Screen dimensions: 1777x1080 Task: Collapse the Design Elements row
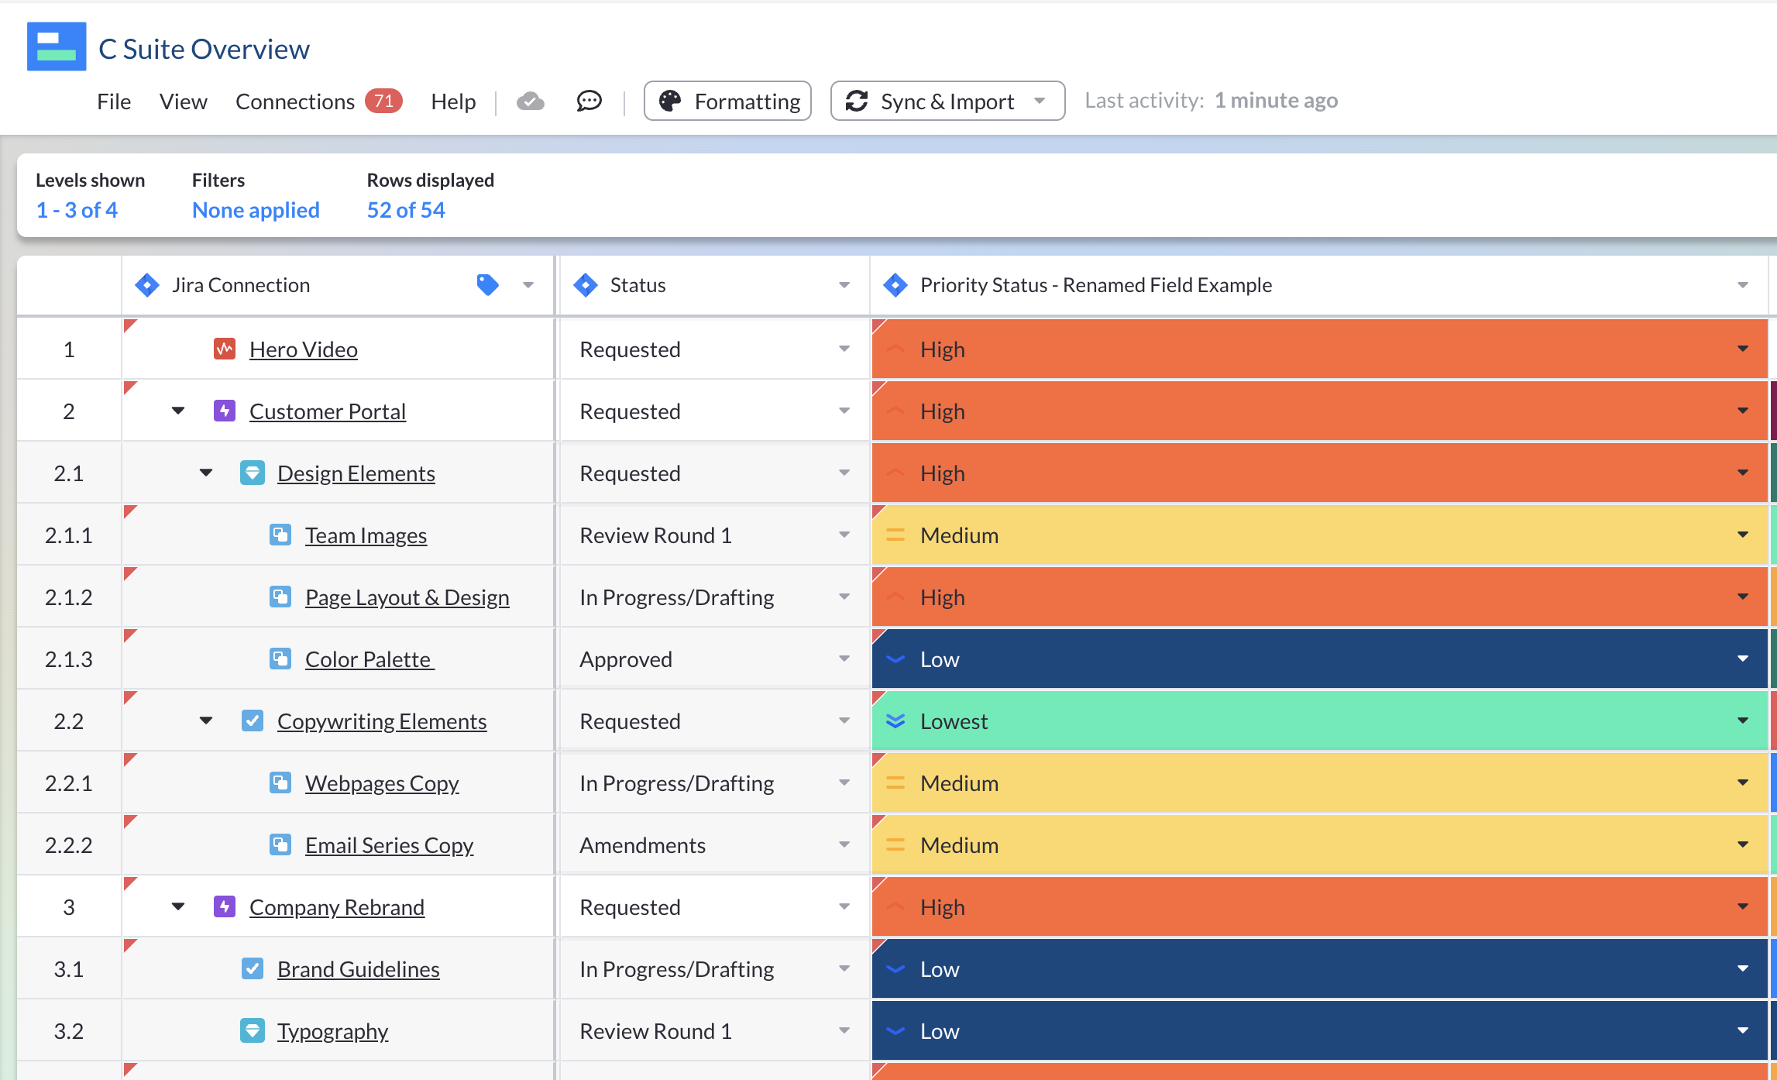click(206, 473)
